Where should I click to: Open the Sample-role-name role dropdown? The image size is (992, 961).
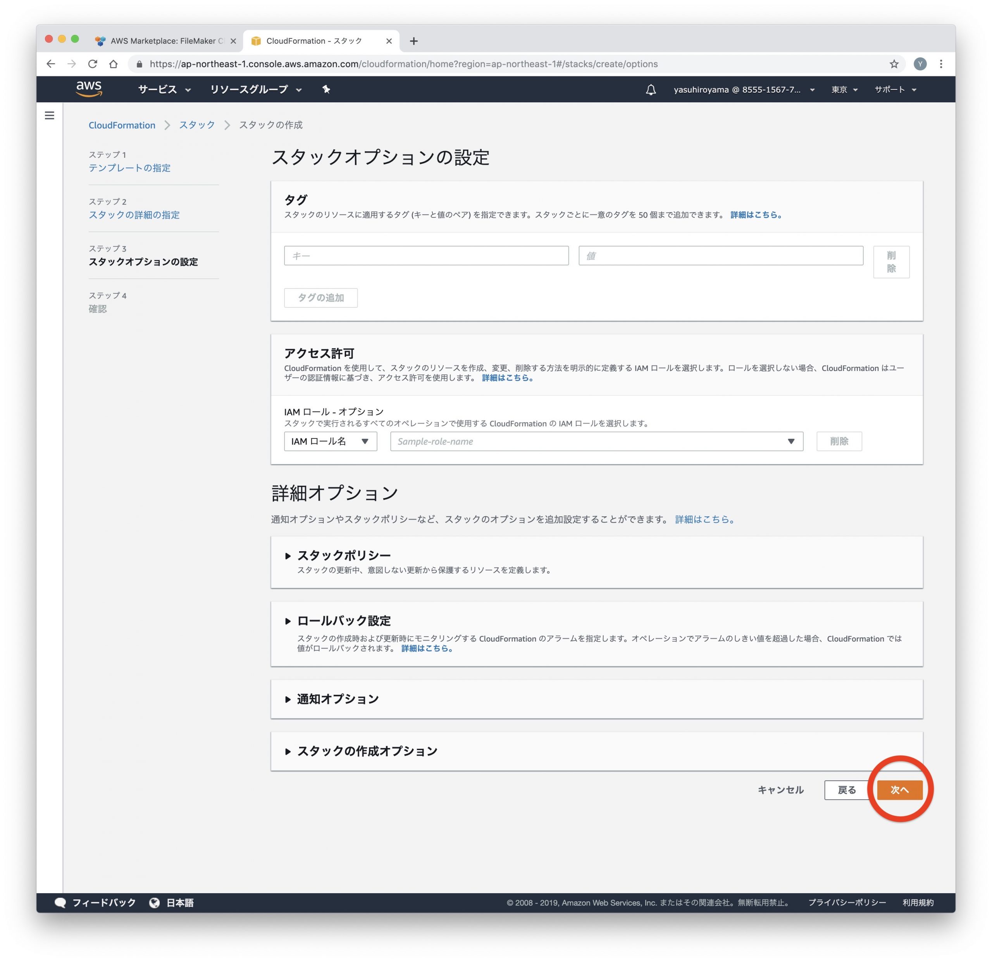(x=596, y=441)
